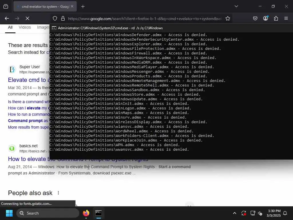Click the update sync tray icon
This screenshot has height=220, width=293.
243,213
